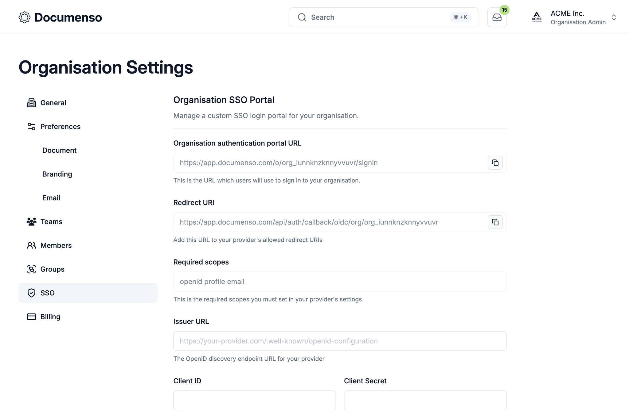
Task: Open Billing via its card icon
Action: coord(31,316)
